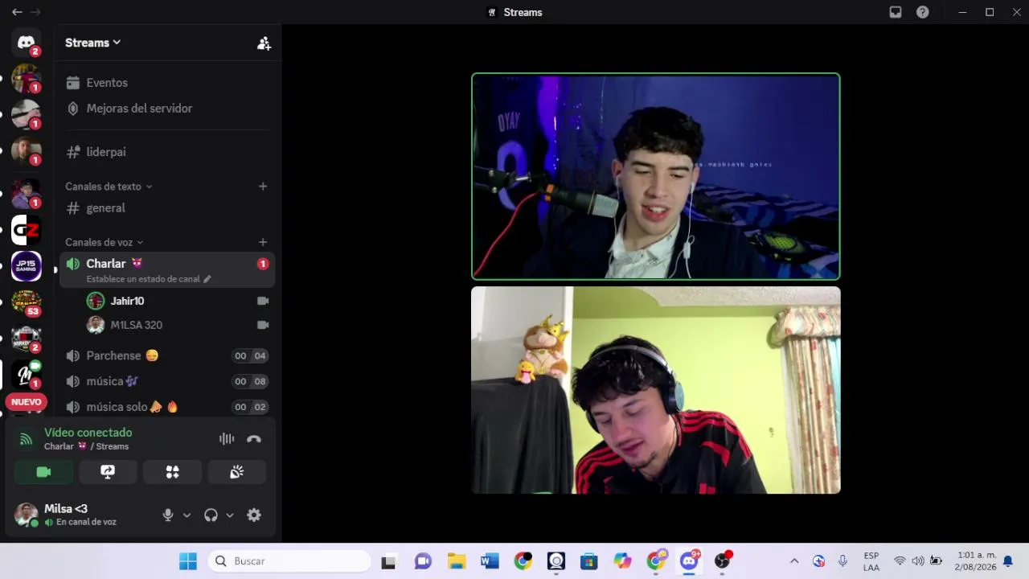Viewport: 1029px width, 579px height.
Task: Open Mejoras del servidor
Action: 167,109
